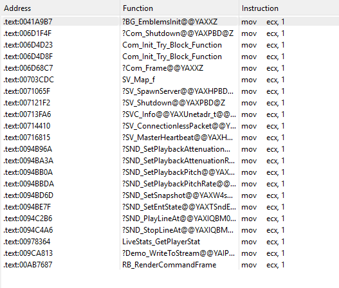Select the ?SVC_Info function entry
339x288 pixels.
pos(170,114)
